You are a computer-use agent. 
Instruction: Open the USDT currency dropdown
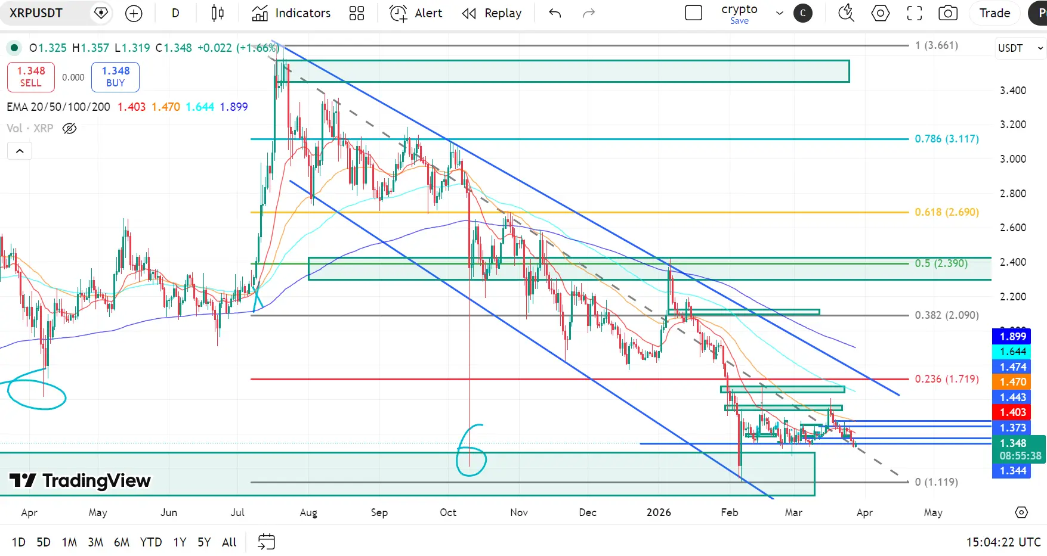[x=1020, y=48]
